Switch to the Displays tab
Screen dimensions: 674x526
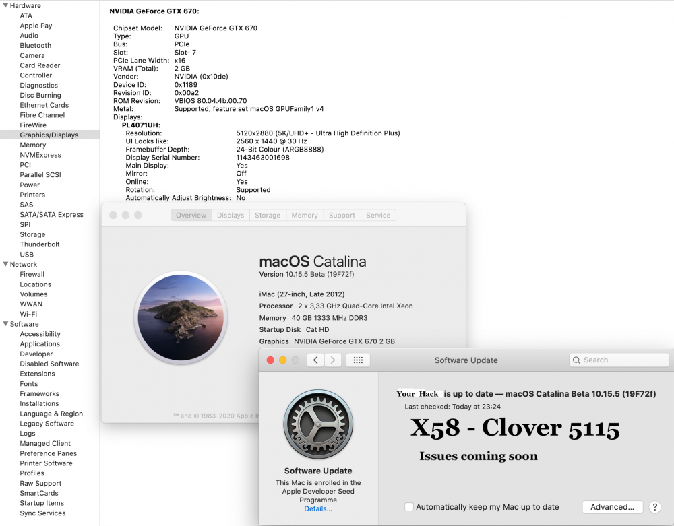231,215
